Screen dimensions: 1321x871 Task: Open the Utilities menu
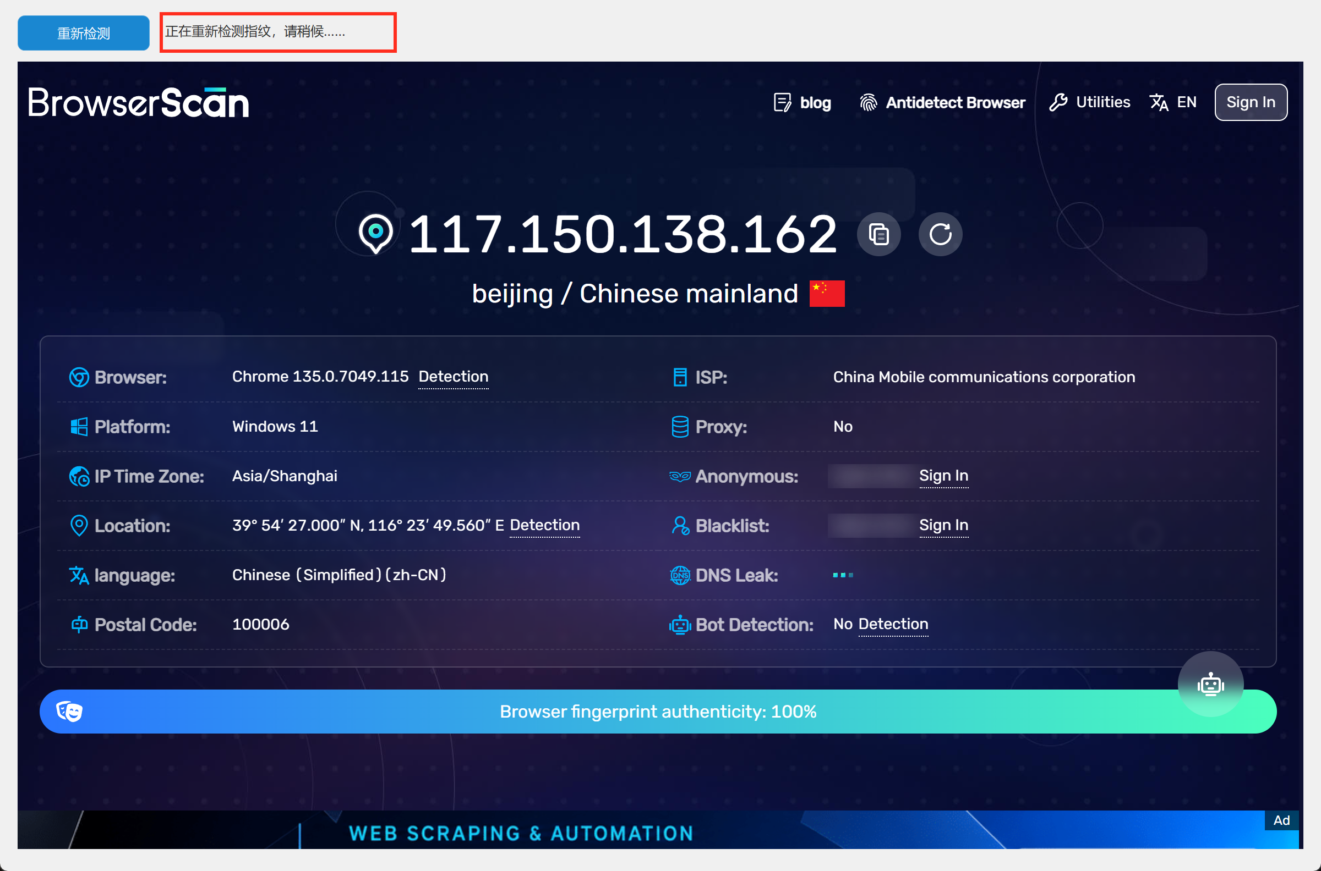coord(1090,102)
